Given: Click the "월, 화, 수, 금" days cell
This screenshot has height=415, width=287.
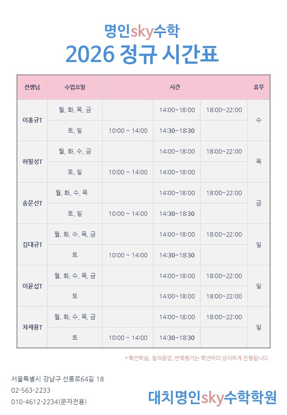Looking at the screenshot, I should pyautogui.click(x=75, y=151).
